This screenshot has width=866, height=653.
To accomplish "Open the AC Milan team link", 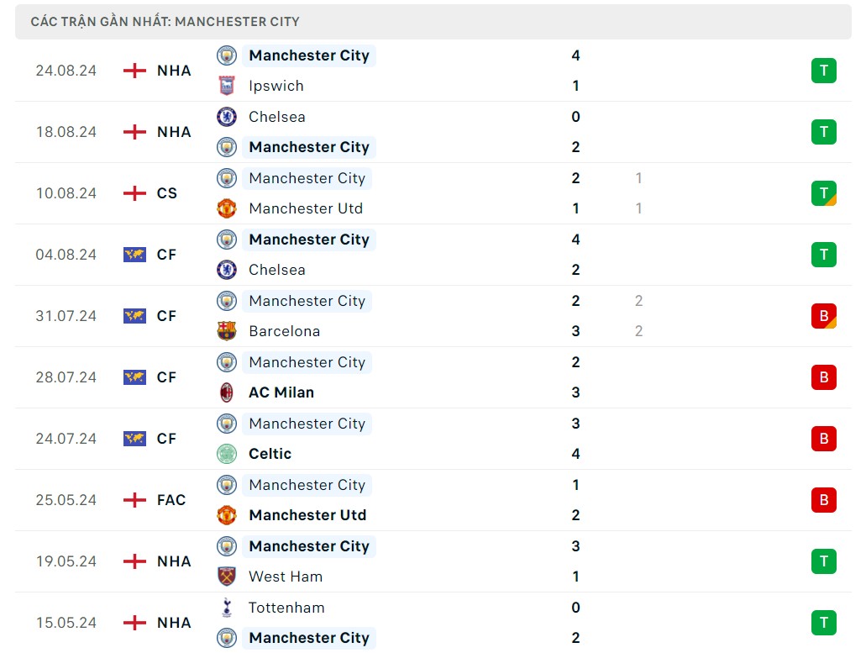I will [281, 392].
